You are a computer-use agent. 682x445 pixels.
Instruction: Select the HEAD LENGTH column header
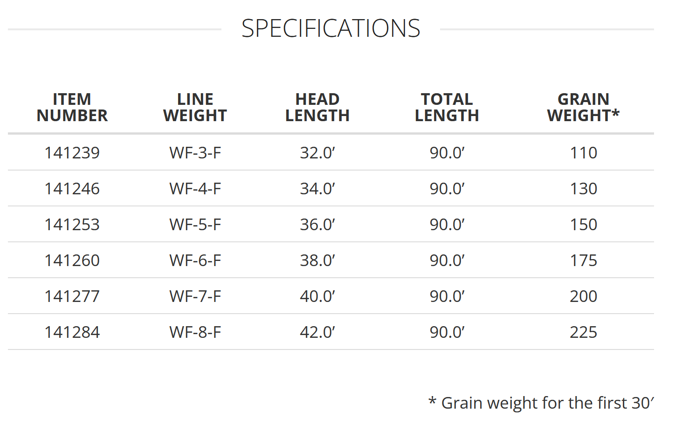(317, 107)
